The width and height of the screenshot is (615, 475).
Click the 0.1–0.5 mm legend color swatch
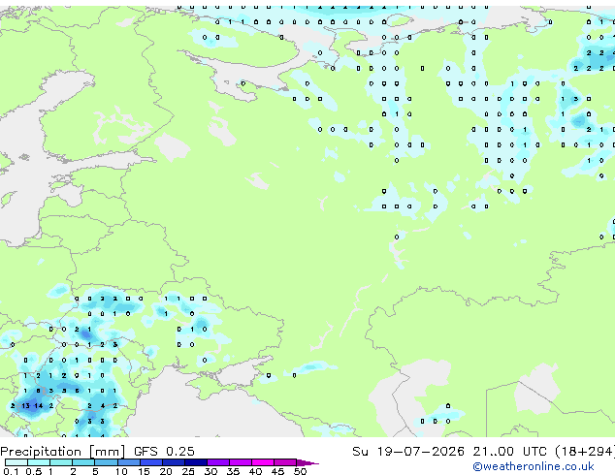pyautogui.click(x=16, y=462)
